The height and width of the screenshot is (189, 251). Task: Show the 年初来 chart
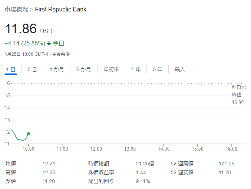111,69
